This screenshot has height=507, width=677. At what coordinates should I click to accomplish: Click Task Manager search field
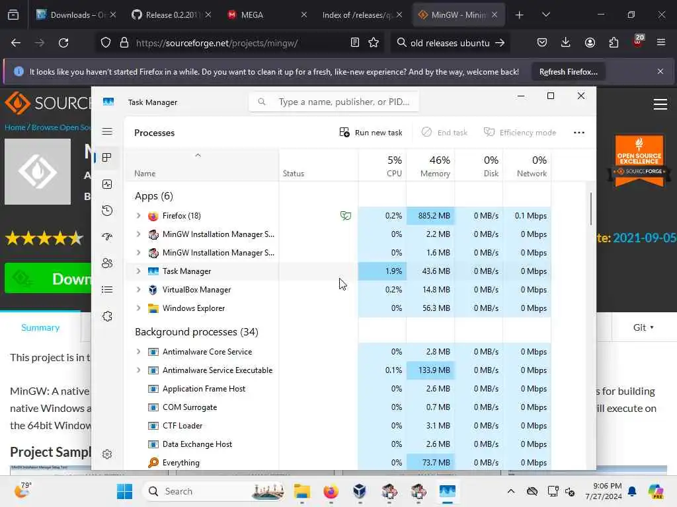pos(334,102)
